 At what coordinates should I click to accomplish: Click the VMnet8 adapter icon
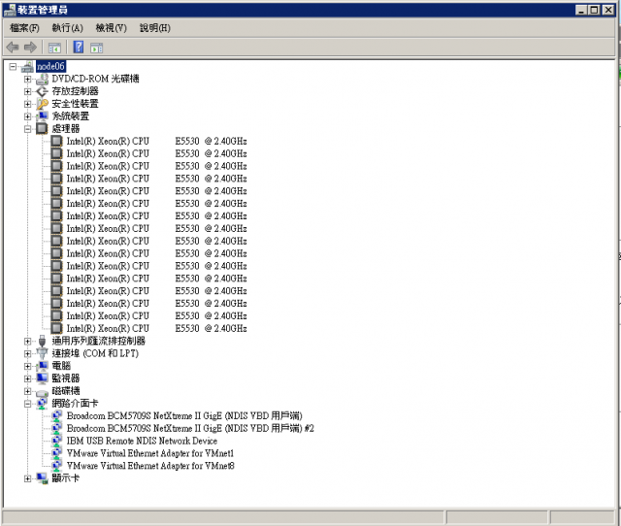pos(57,466)
